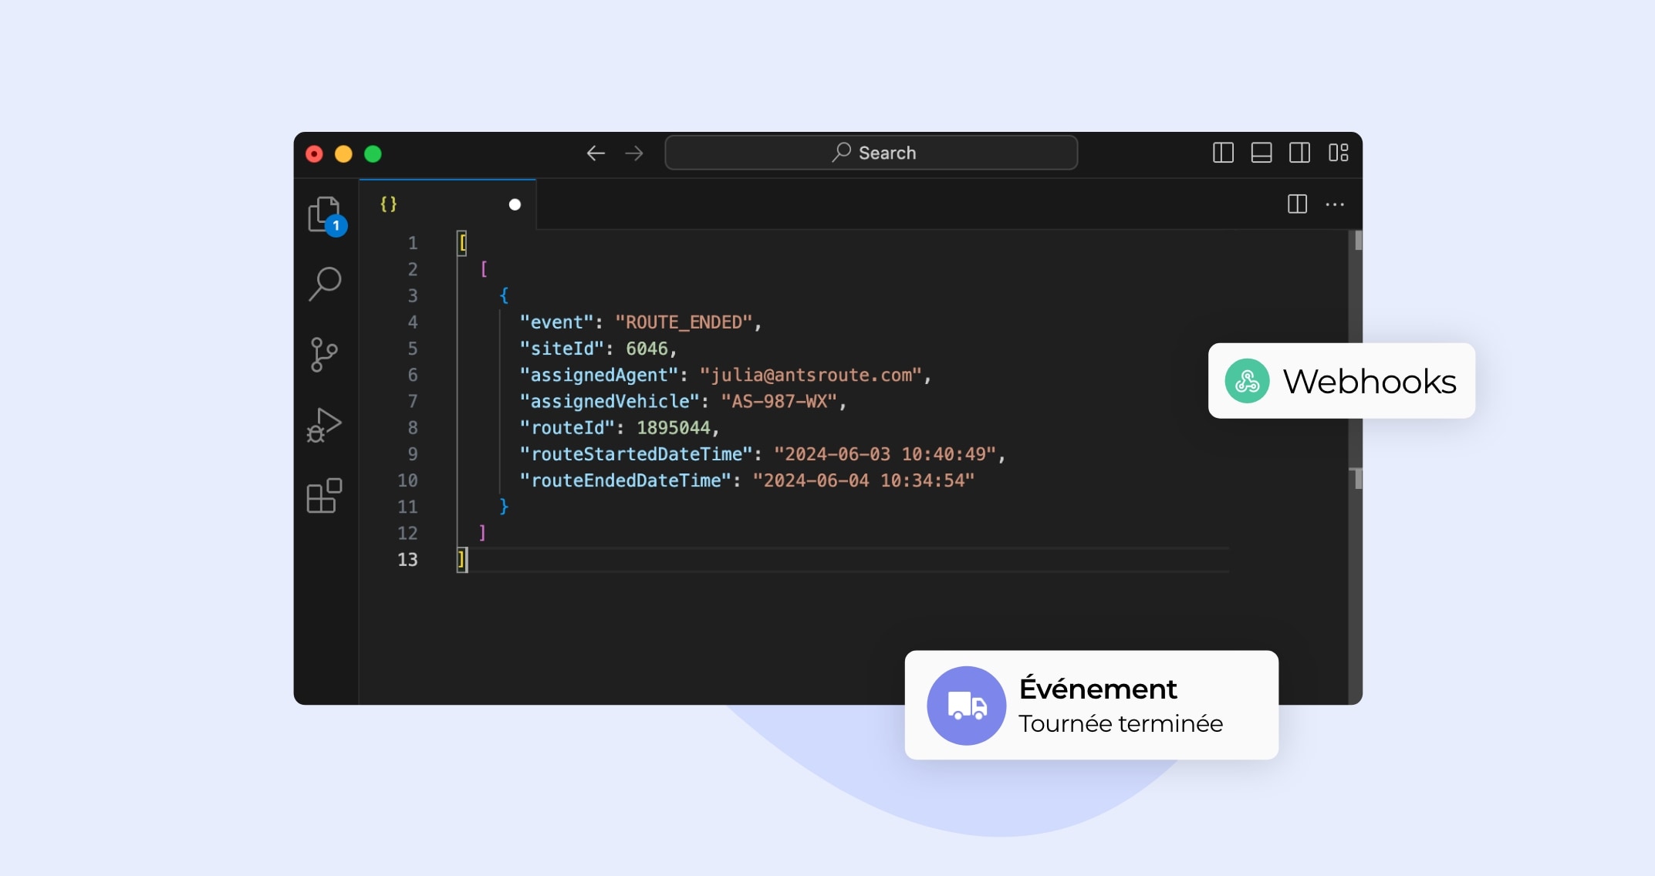The width and height of the screenshot is (1655, 876).
Task: Click the unsaved changes dot on tab
Action: tap(515, 204)
